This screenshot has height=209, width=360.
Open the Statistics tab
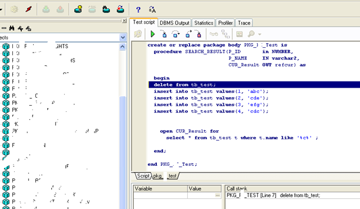(204, 23)
